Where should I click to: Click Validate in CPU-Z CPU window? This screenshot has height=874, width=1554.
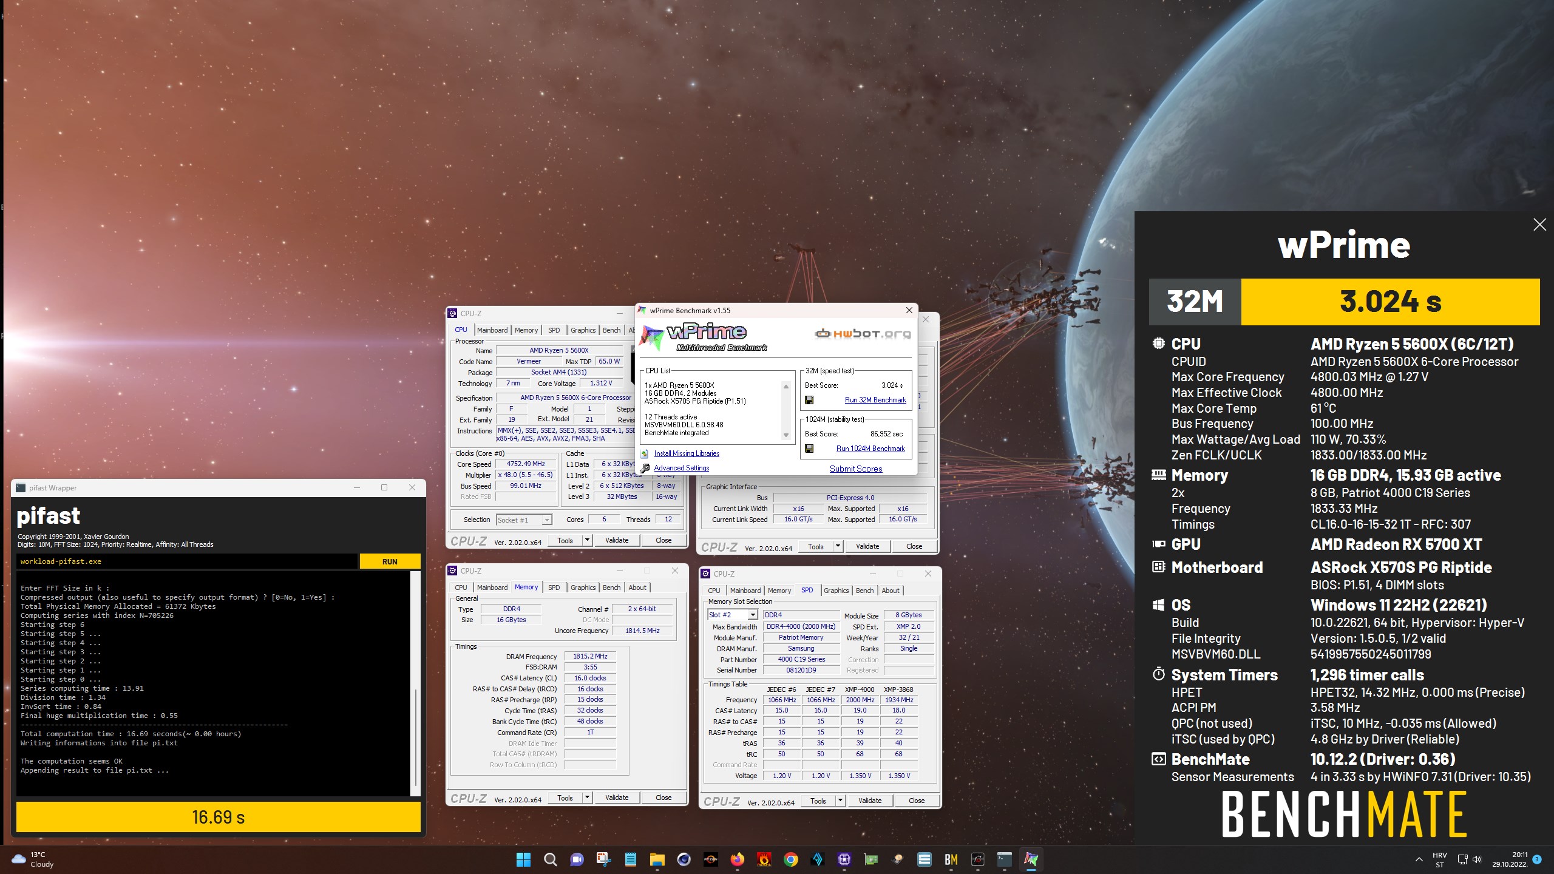pyautogui.click(x=617, y=540)
